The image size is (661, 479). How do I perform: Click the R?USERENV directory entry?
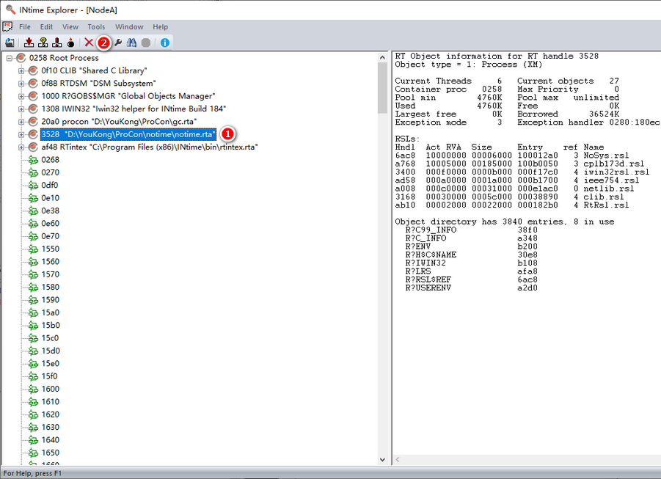click(x=428, y=288)
